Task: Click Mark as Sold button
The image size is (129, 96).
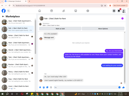Action: coord(60,29)
